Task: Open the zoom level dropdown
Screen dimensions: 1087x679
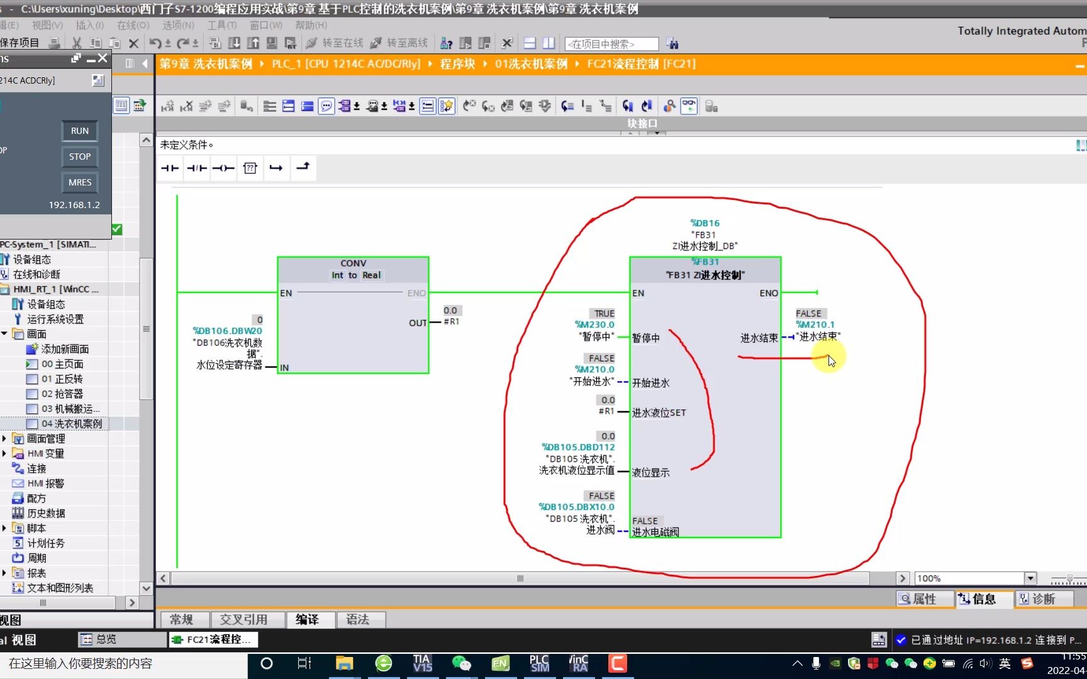Action: coord(1030,578)
